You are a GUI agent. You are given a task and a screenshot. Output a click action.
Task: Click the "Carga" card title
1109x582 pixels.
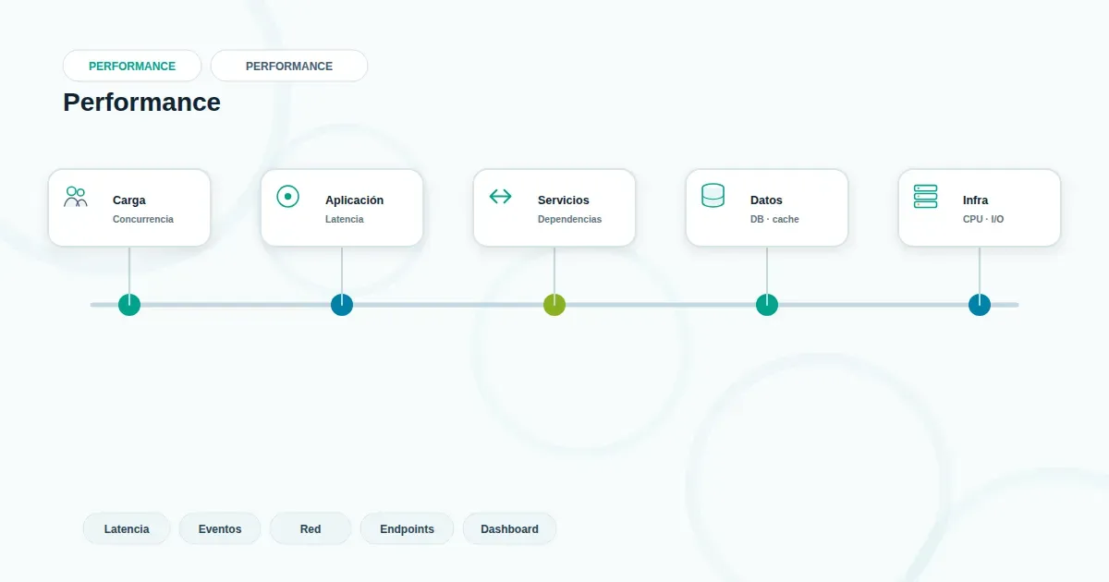[x=129, y=200]
